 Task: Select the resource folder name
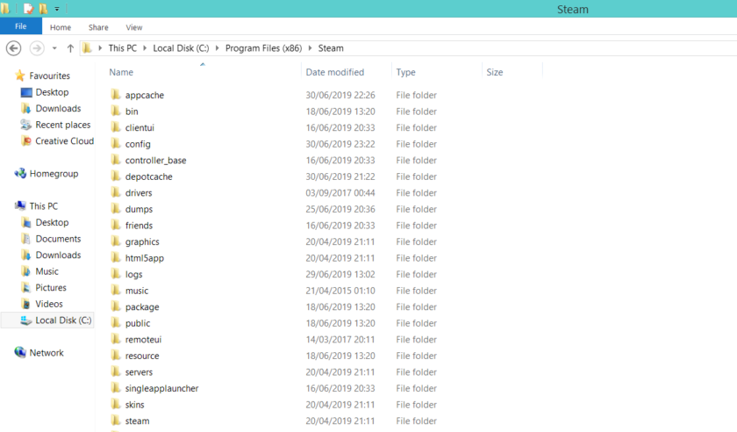[142, 356]
